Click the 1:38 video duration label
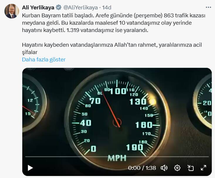 151,168
